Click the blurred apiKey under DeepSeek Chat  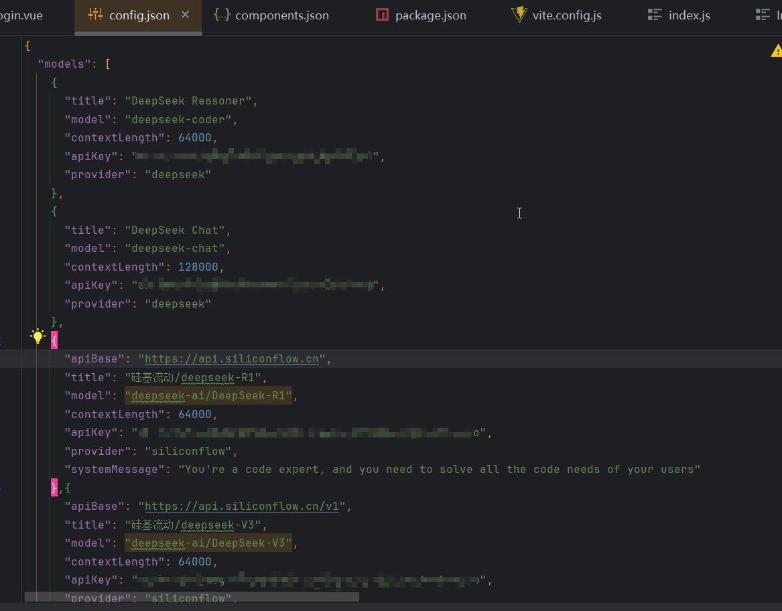(255, 285)
